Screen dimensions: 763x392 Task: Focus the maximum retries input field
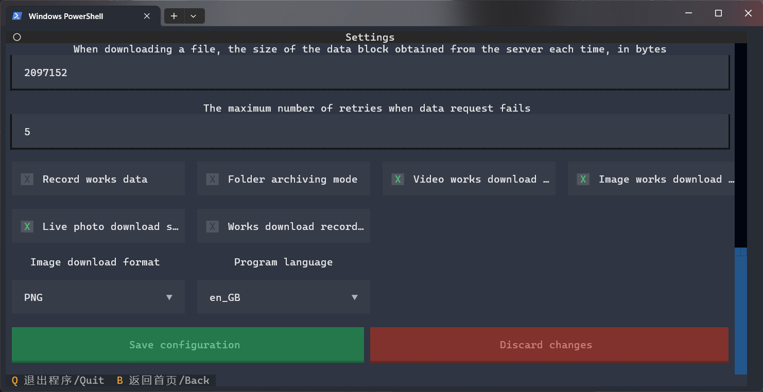pos(370,132)
